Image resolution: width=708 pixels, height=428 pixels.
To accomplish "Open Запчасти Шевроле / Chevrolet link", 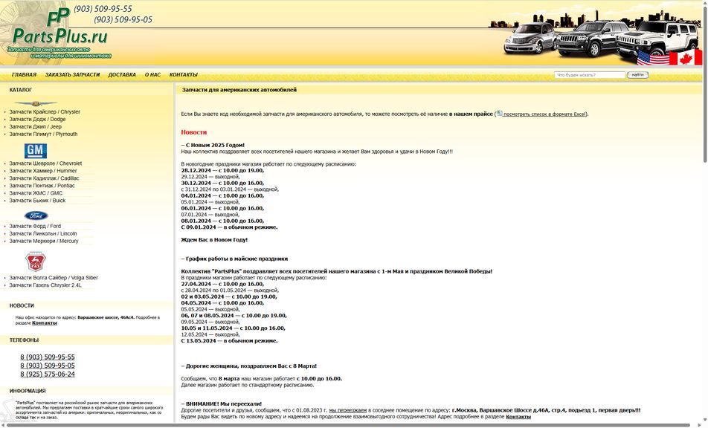I will click(45, 163).
